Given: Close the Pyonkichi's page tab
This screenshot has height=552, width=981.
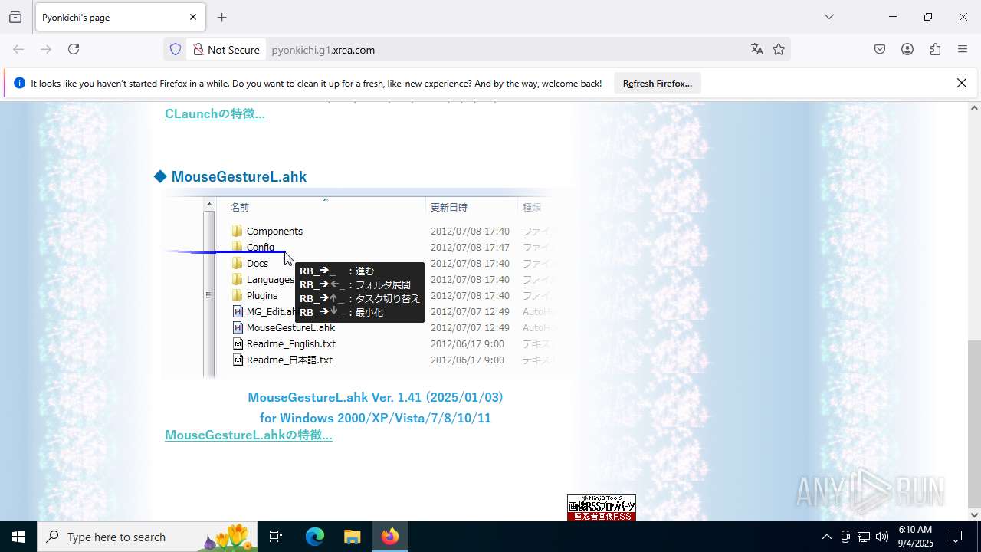Looking at the screenshot, I should point(193,17).
